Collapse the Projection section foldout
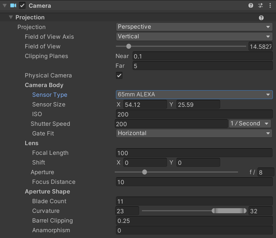 11,17
